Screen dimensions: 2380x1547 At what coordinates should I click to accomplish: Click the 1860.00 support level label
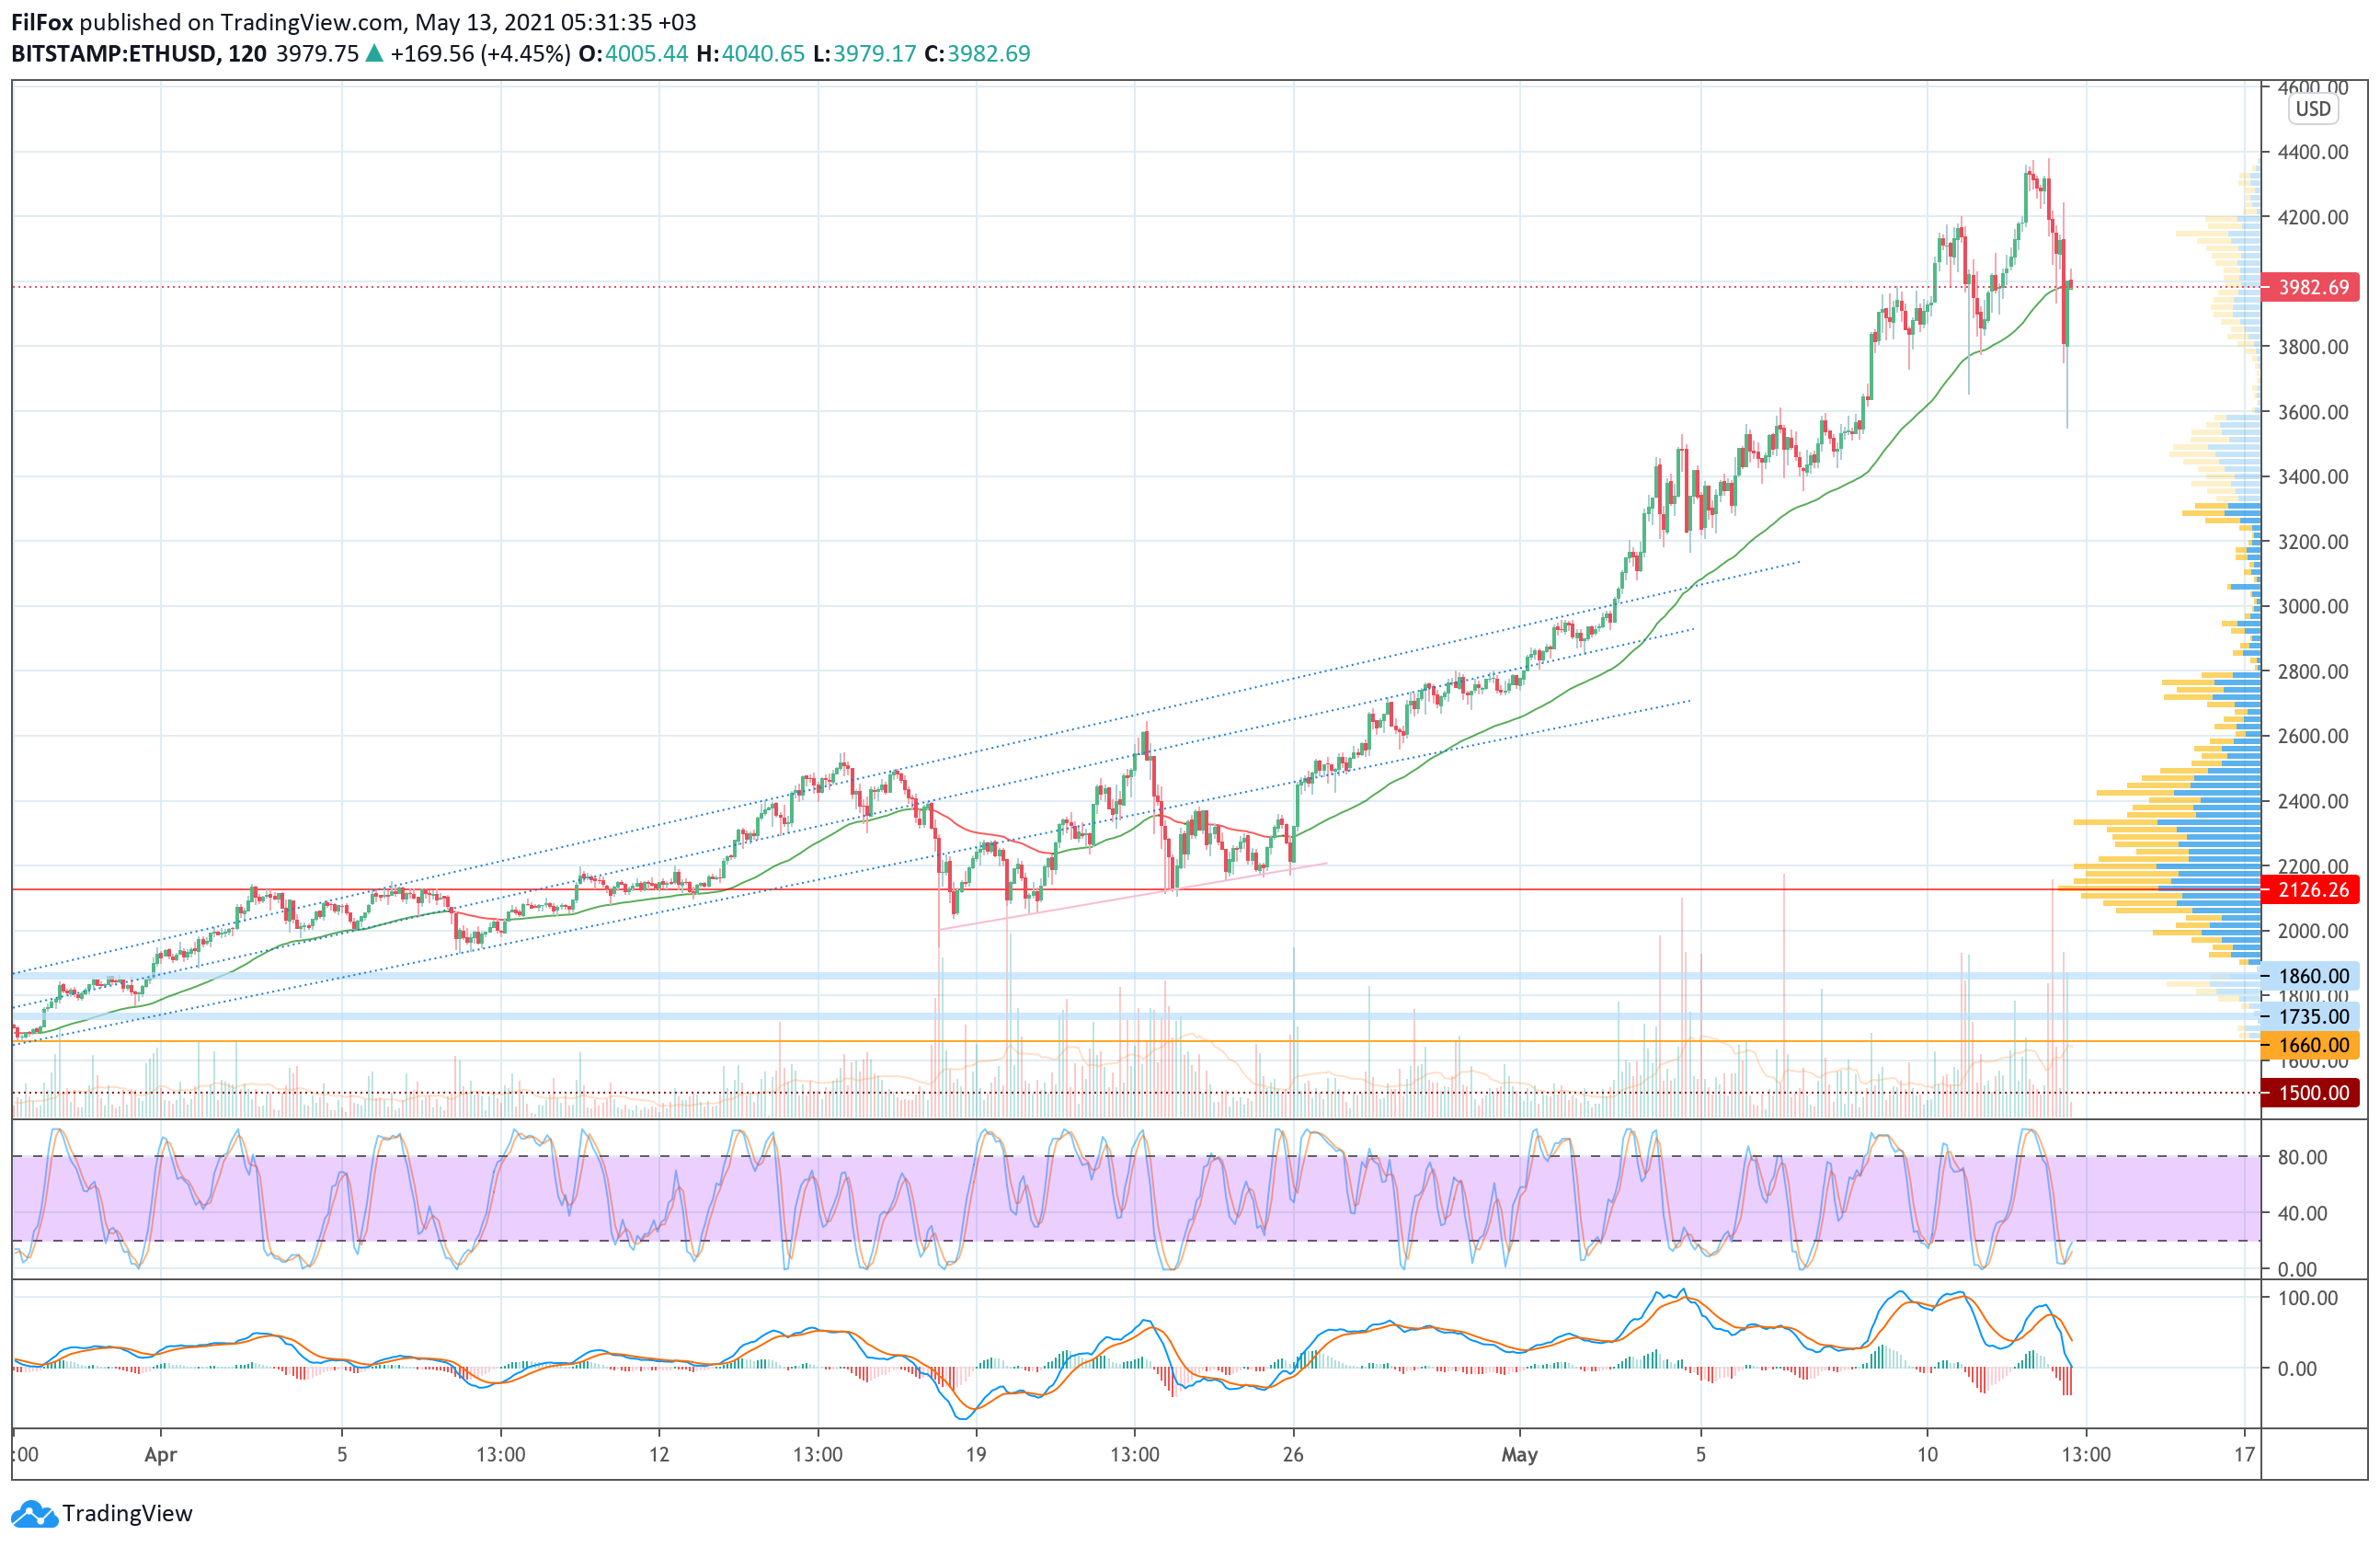tap(2313, 976)
